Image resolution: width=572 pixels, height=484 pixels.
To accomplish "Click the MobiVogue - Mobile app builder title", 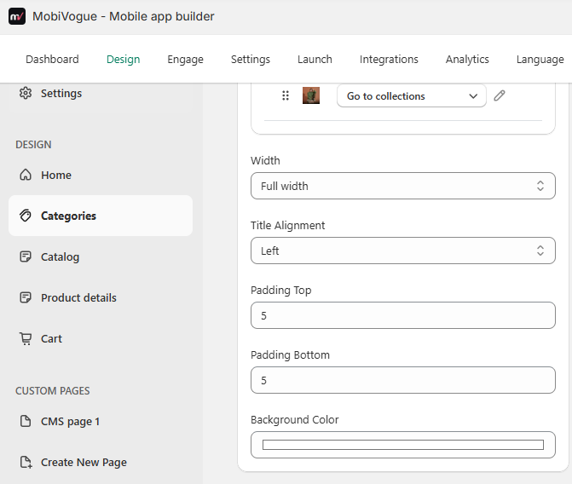I will point(124,16).
